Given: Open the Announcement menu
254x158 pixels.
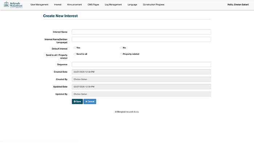Looking at the screenshot, I should (x=74, y=5).
